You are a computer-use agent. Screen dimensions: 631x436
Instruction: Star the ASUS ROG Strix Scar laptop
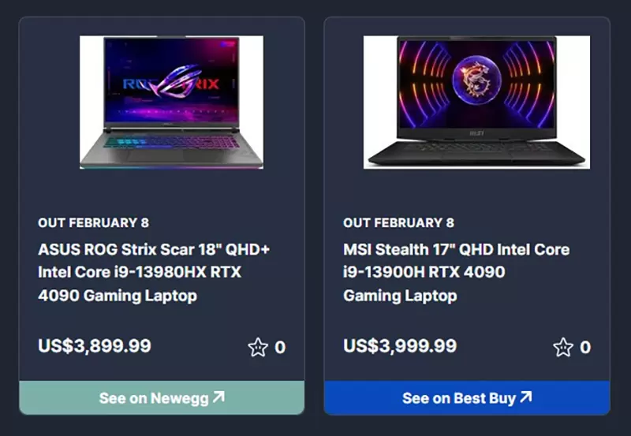(x=258, y=347)
